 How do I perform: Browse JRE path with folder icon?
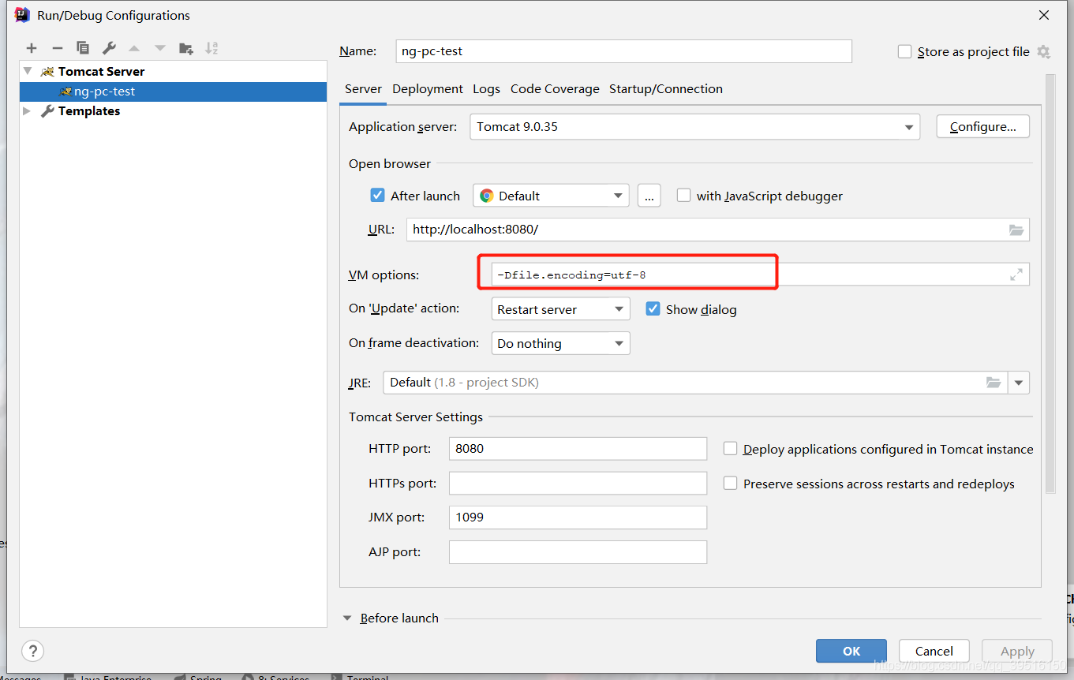pos(994,383)
